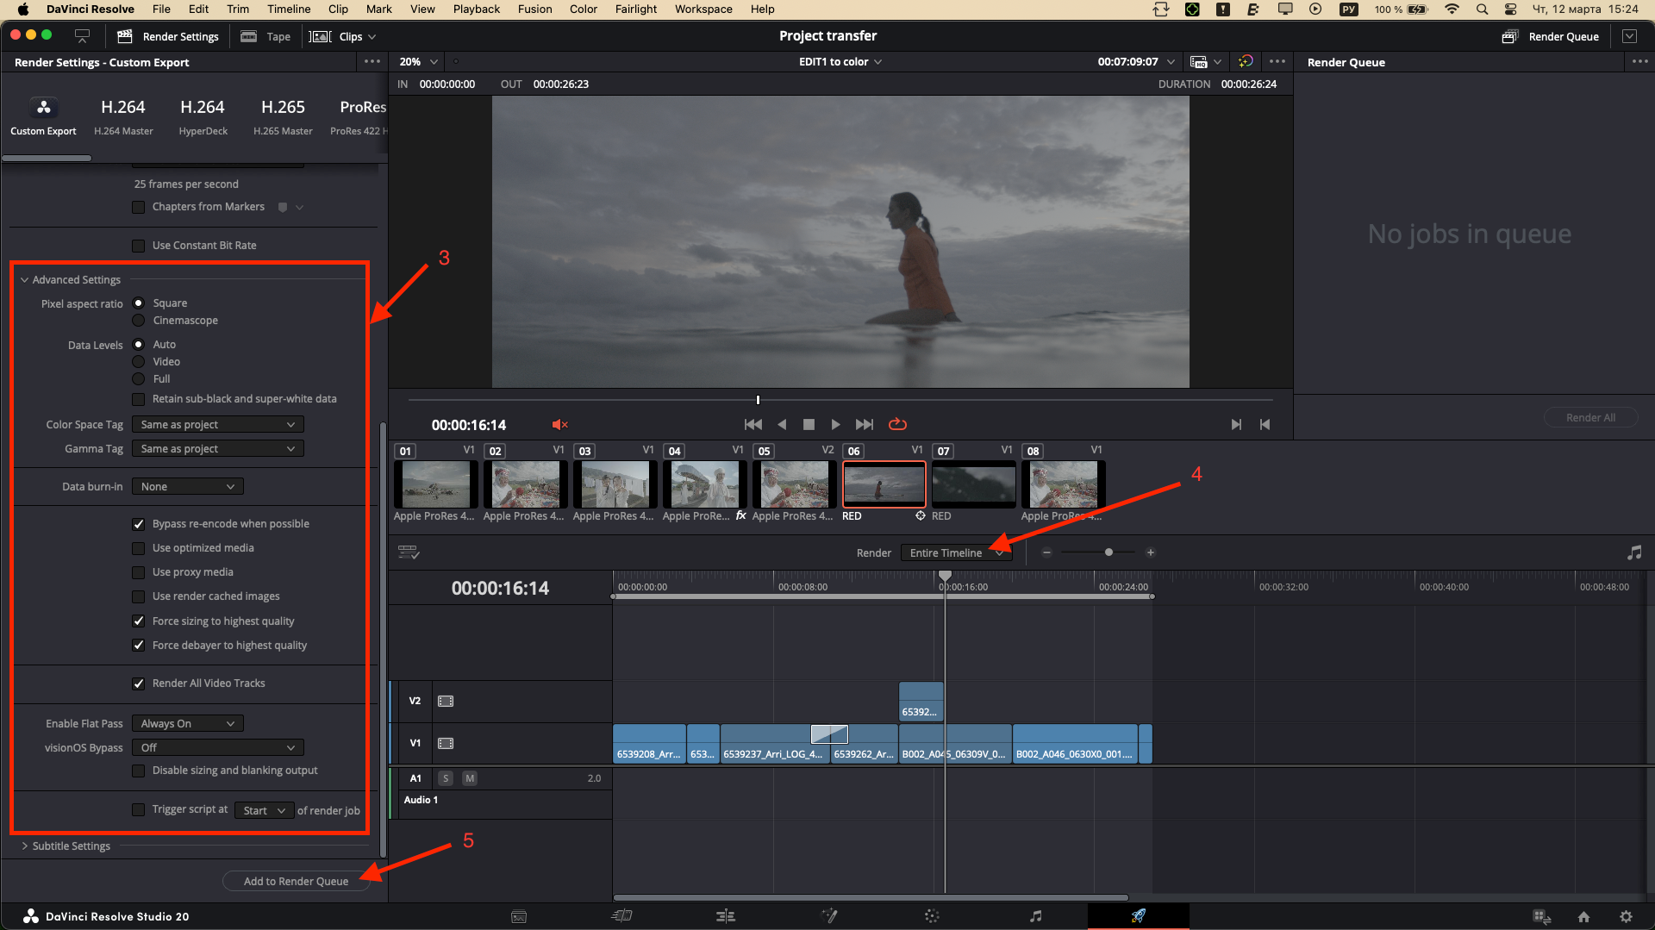Screen dimensions: 1655x930
Task: Change Render selection from Entire Timeline
Action: click(x=956, y=552)
